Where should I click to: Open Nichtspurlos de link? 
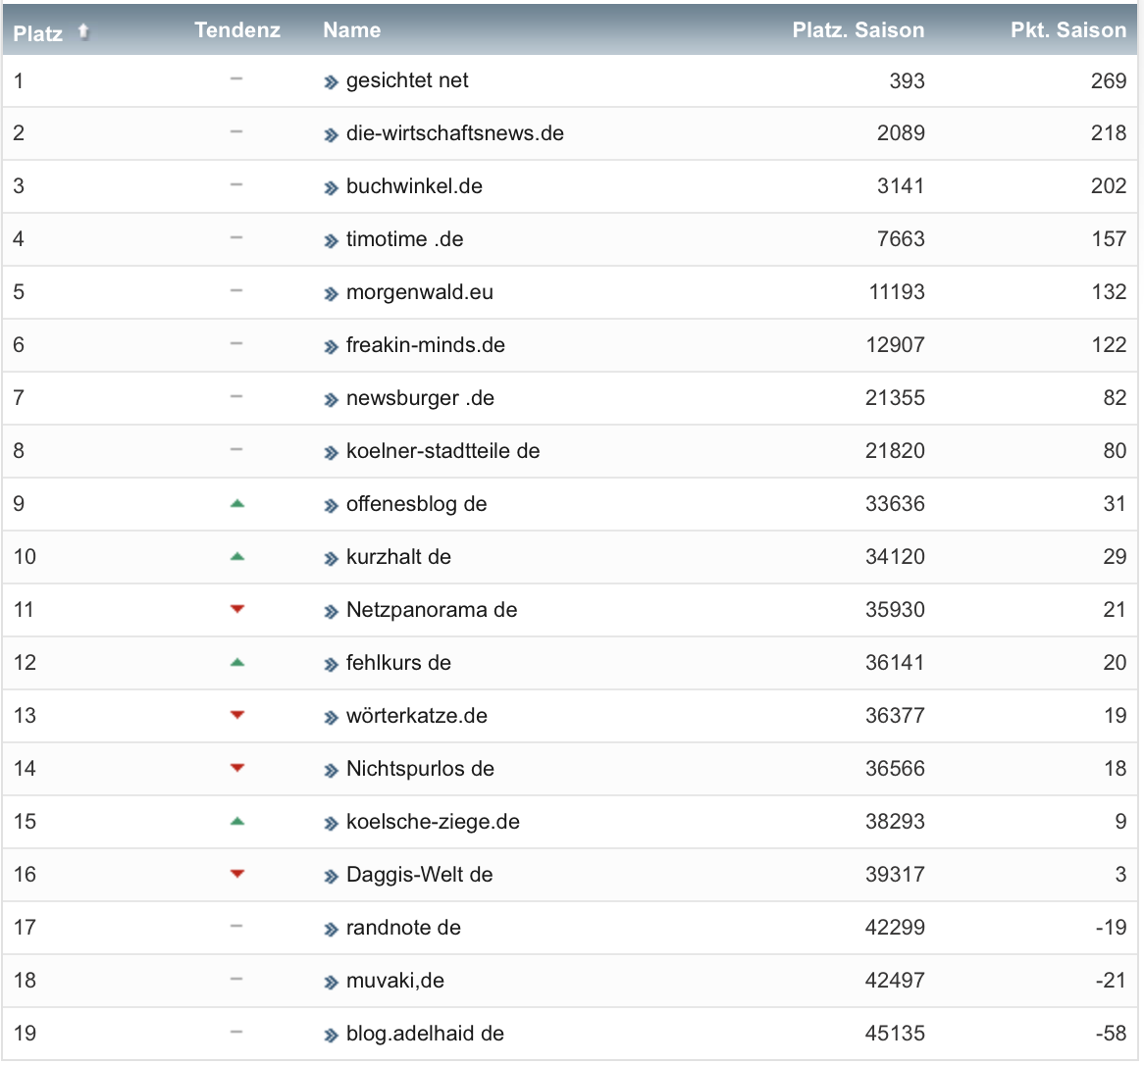[x=420, y=769]
